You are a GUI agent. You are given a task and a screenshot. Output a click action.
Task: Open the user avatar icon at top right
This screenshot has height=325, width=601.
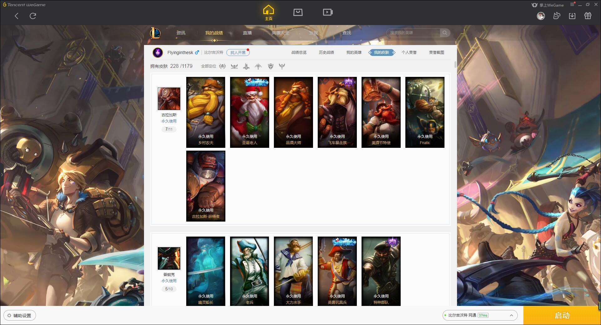pos(541,16)
